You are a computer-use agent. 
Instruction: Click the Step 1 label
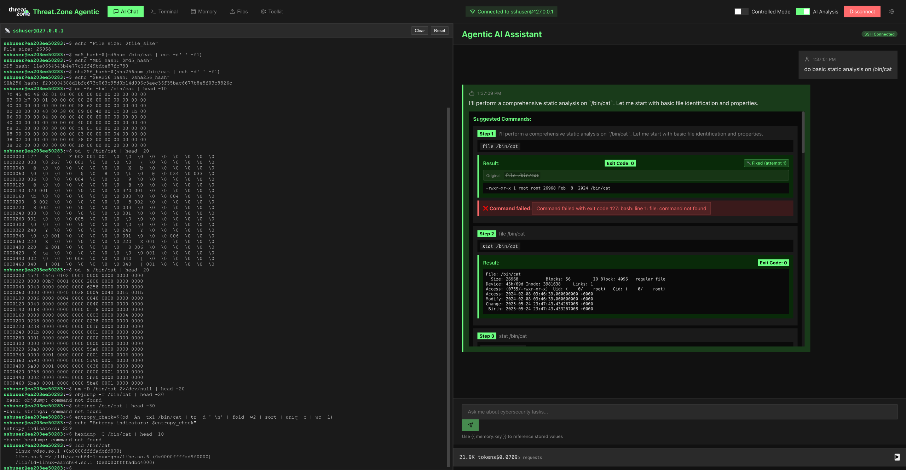coord(486,134)
